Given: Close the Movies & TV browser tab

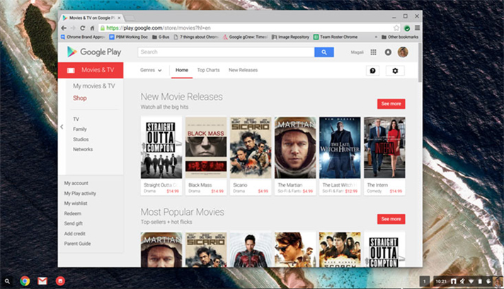Looking at the screenshot, I should point(119,18).
